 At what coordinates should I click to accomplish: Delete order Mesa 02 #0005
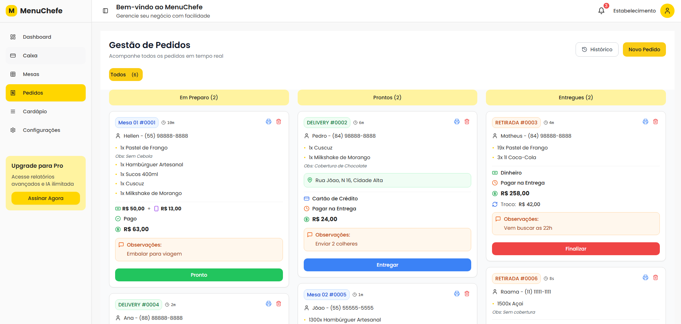(467, 294)
